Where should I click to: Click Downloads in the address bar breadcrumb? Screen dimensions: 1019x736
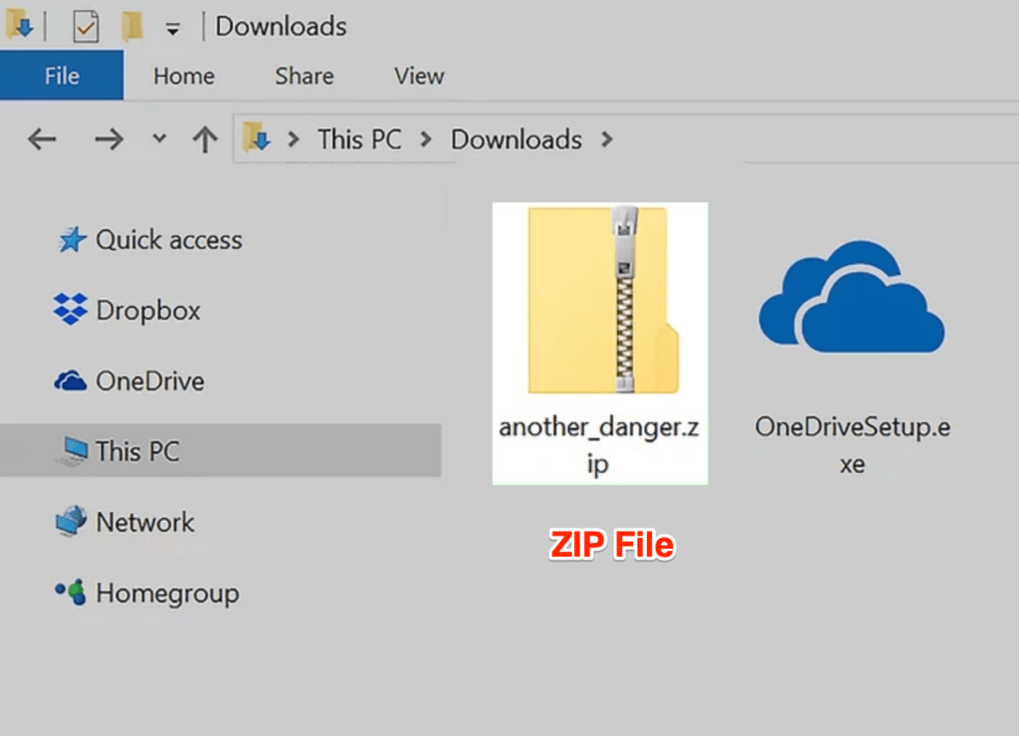(x=515, y=139)
